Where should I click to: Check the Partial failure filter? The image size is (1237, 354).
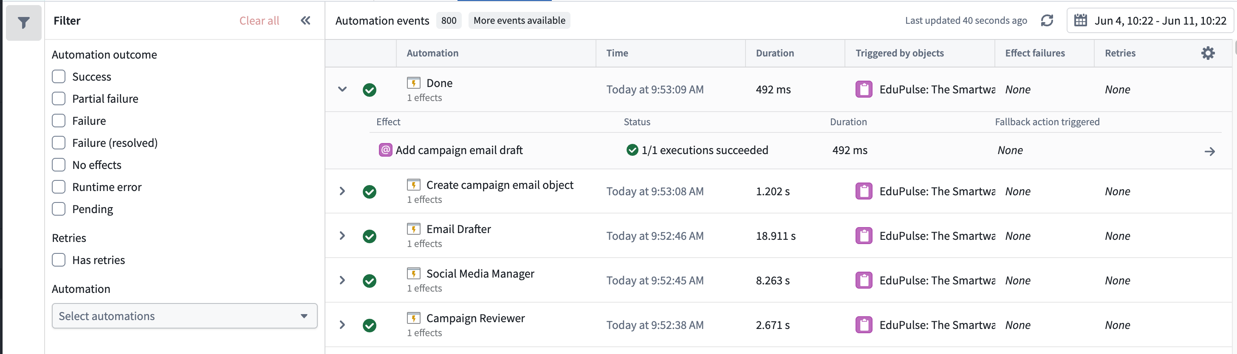pos(59,99)
